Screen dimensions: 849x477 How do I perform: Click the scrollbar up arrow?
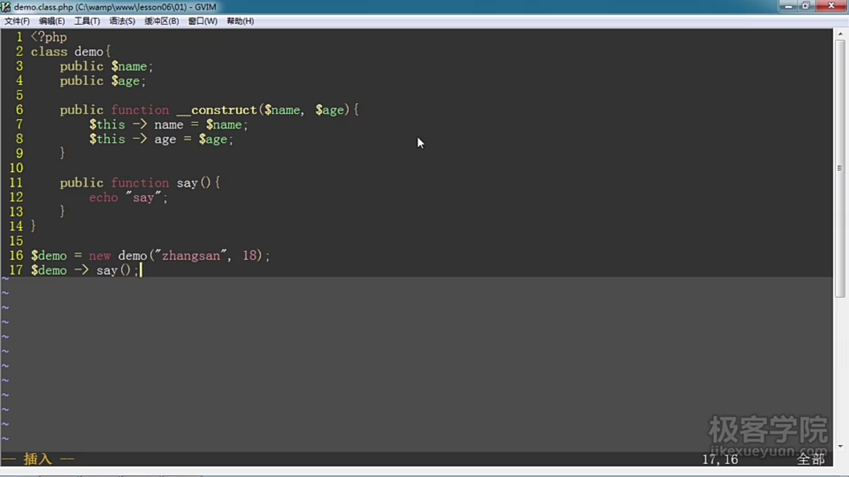pyautogui.click(x=840, y=34)
